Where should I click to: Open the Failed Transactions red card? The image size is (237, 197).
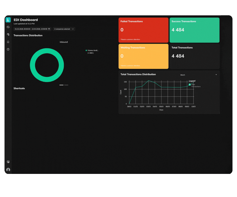coord(143,30)
